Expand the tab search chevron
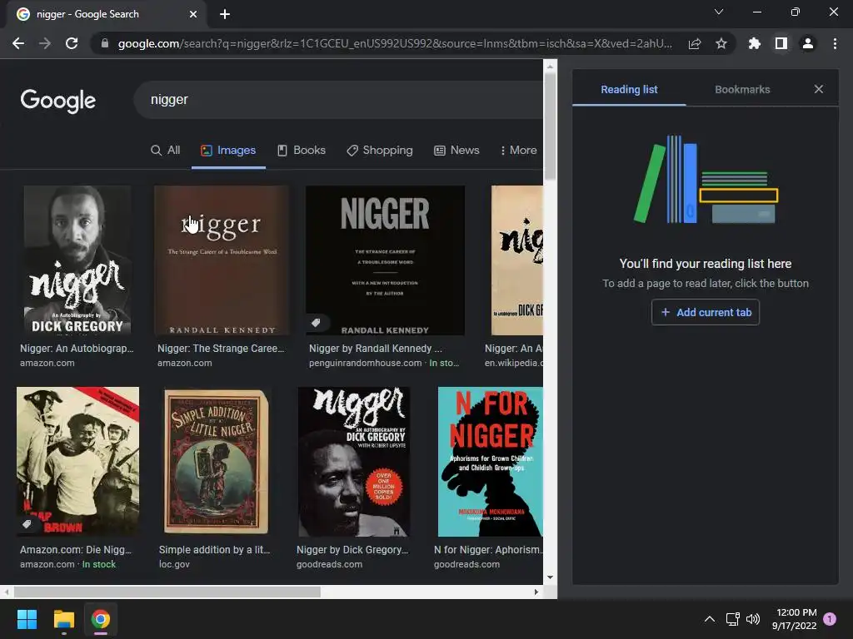 [x=719, y=12]
